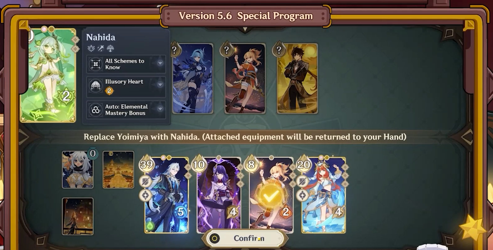Click the sword equipment icon on Neuvillette's card
The width and height of the screenshot is (493, 250).
click(x=145, y=181)
